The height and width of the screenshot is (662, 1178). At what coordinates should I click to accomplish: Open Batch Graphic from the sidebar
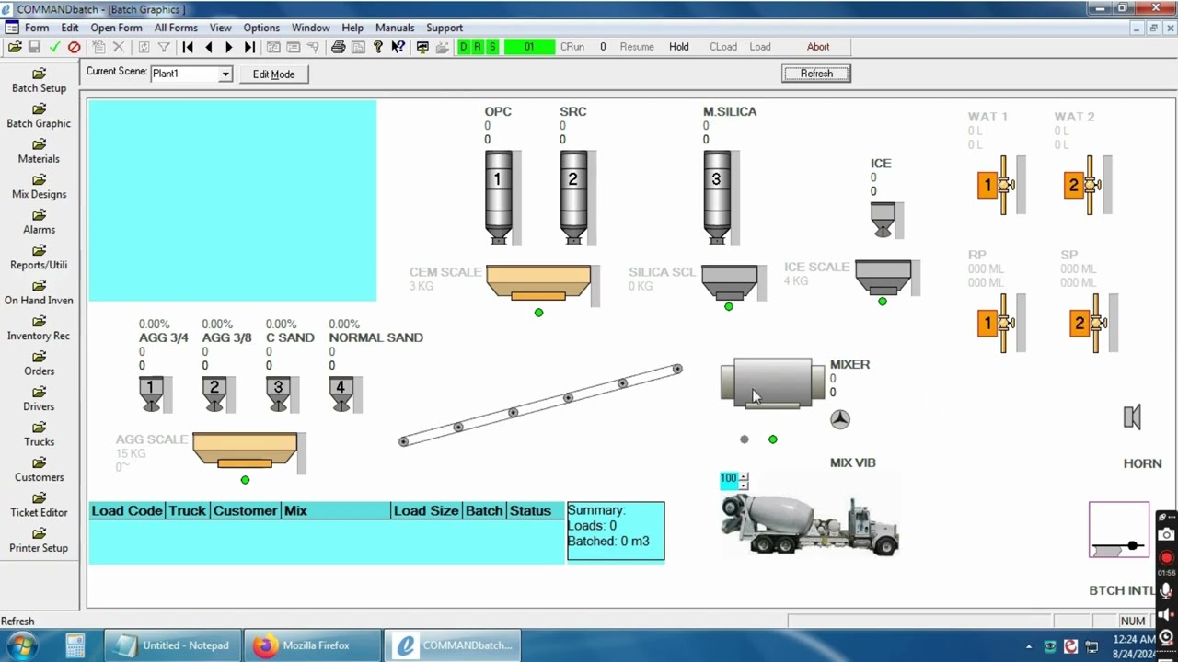[39, 116]
